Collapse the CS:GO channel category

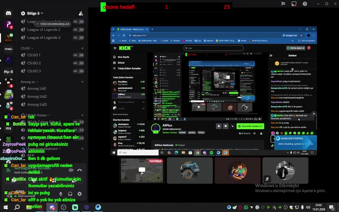[27, 48]
